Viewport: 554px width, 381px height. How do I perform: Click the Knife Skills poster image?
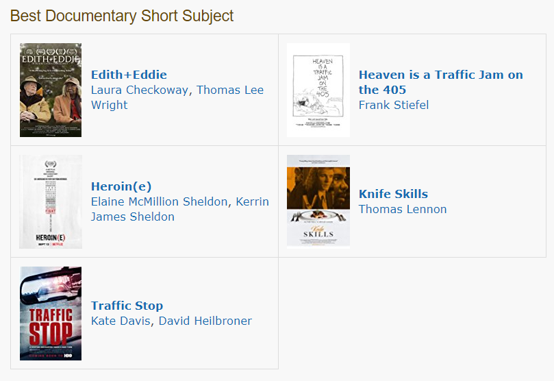[x=318, y=202]
